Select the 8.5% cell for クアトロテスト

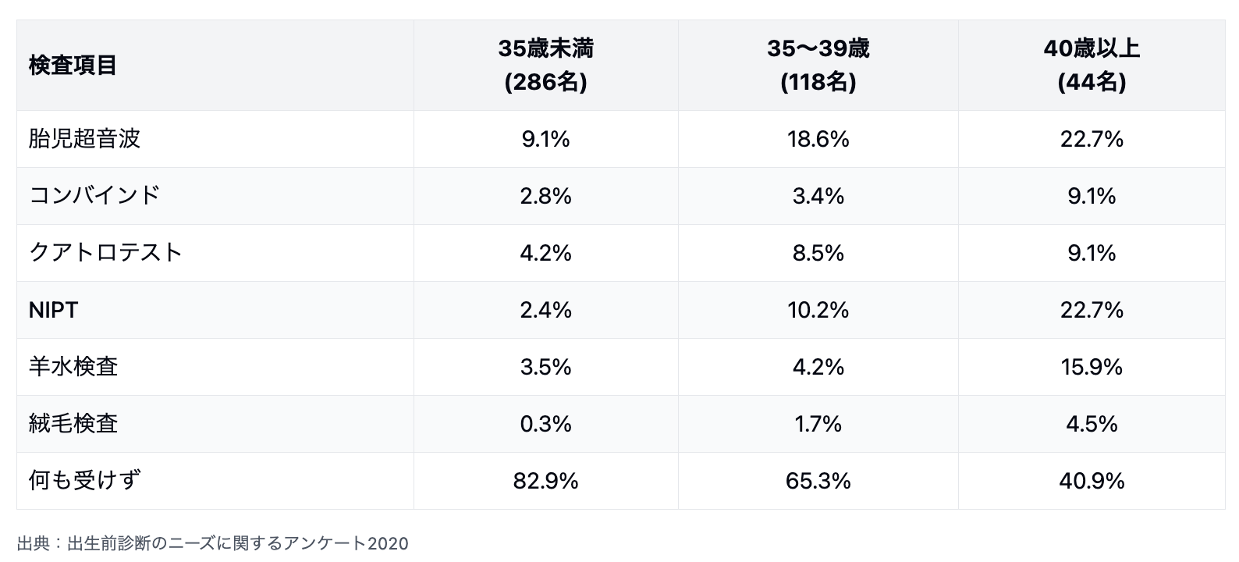click(x=818, y=253)
